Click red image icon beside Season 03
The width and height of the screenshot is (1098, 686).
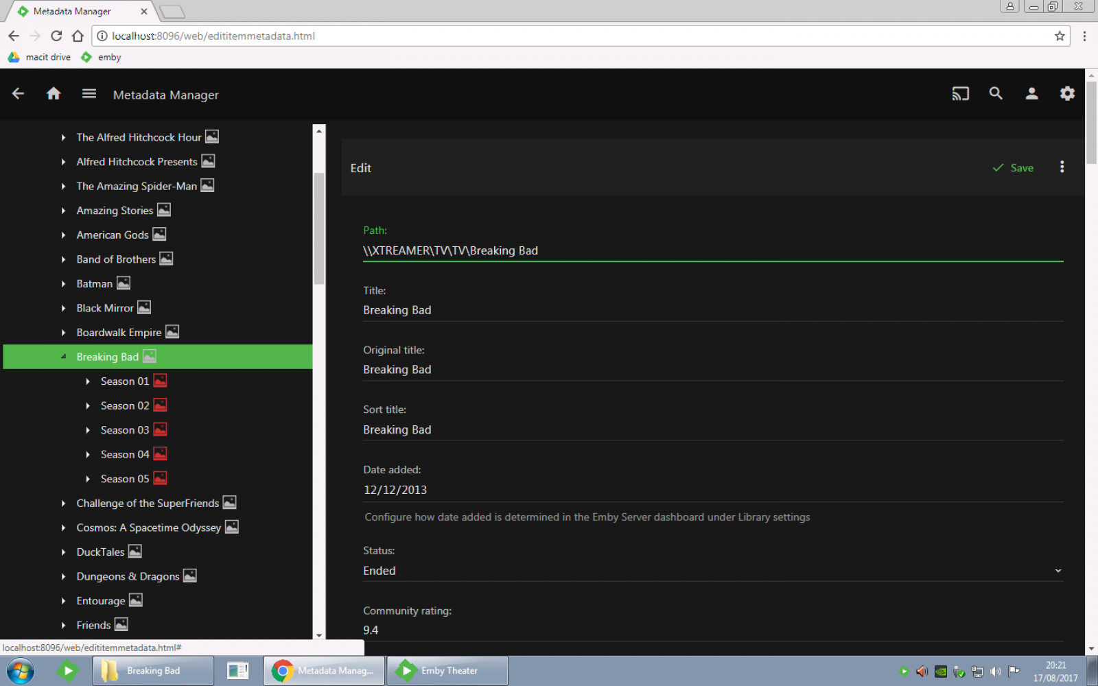[x=160, y=429]
